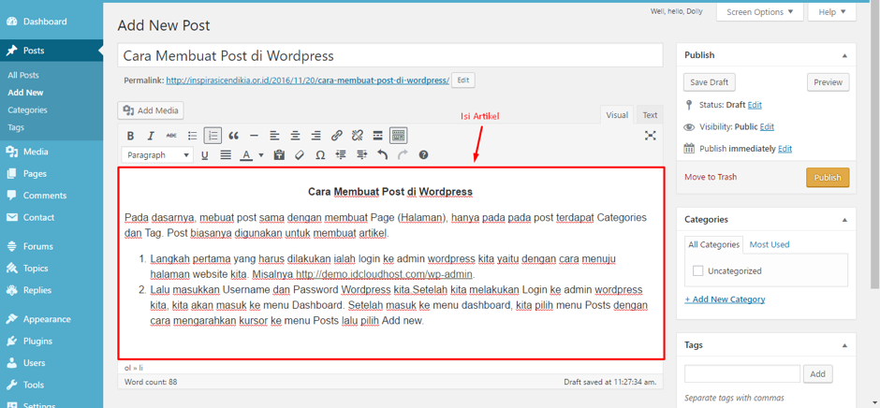Click Move to Trash link
The width and height of the screenshot is (880, 408).
tap(711, 177)
